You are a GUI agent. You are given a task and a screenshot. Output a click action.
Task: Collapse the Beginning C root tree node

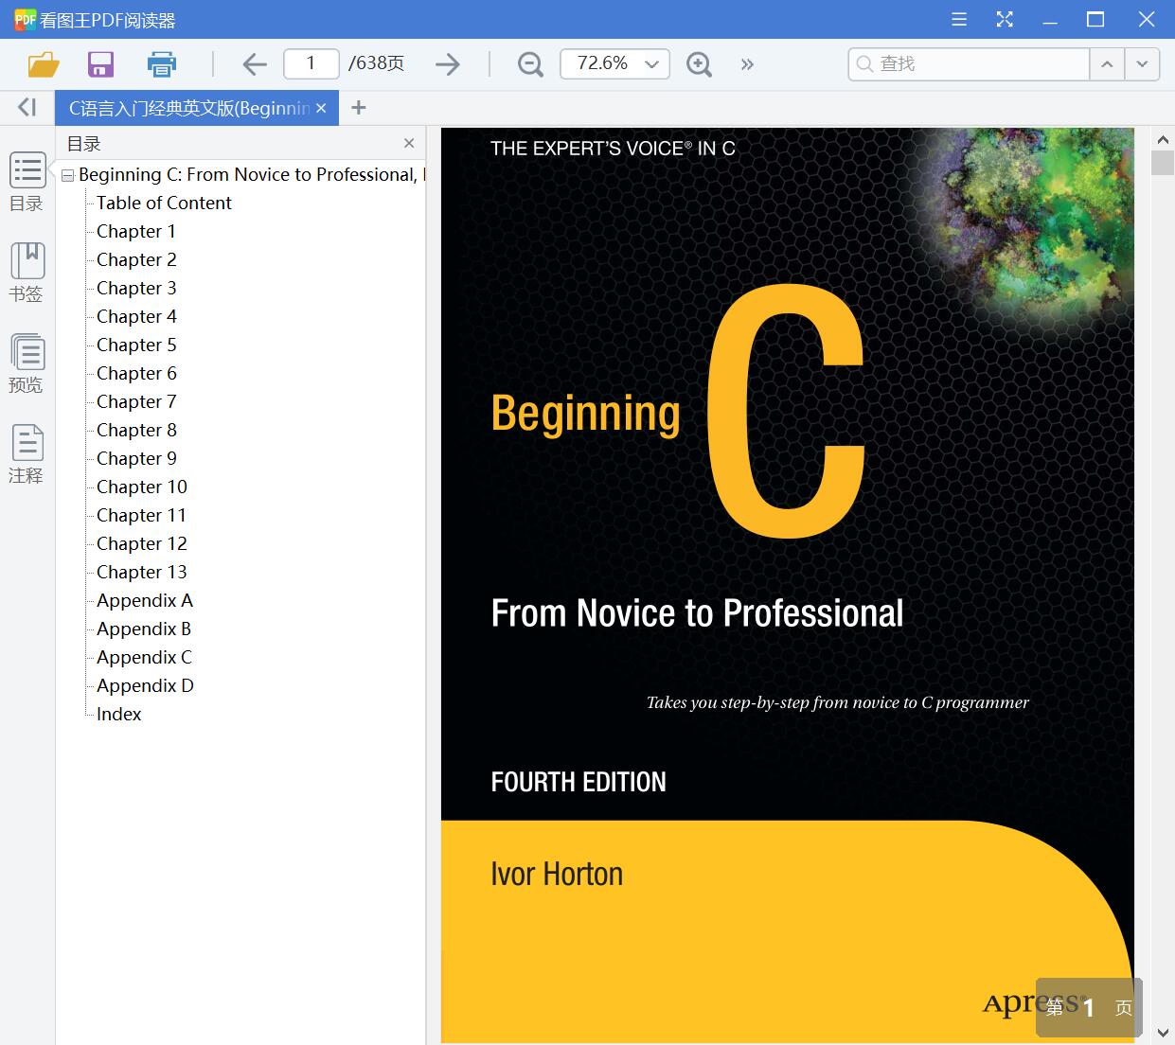click(68, 175)
